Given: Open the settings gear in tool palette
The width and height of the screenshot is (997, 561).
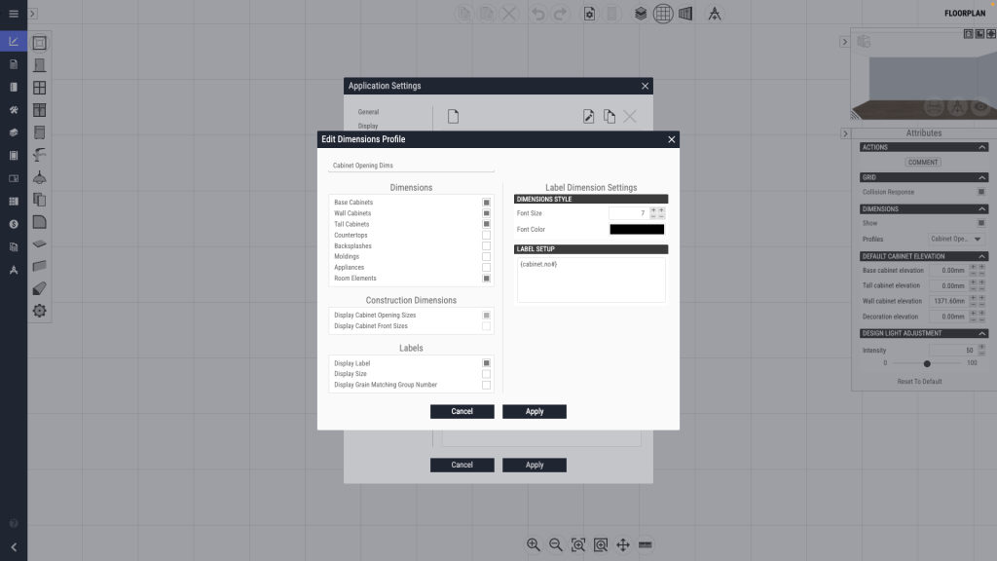Looking at the screenshot, I should [40, 311].
